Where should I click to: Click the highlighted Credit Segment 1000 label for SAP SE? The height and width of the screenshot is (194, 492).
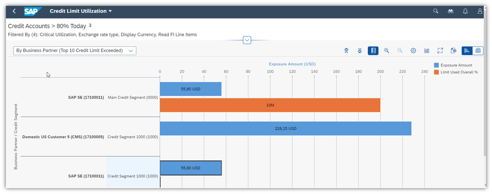coord(133,176)
